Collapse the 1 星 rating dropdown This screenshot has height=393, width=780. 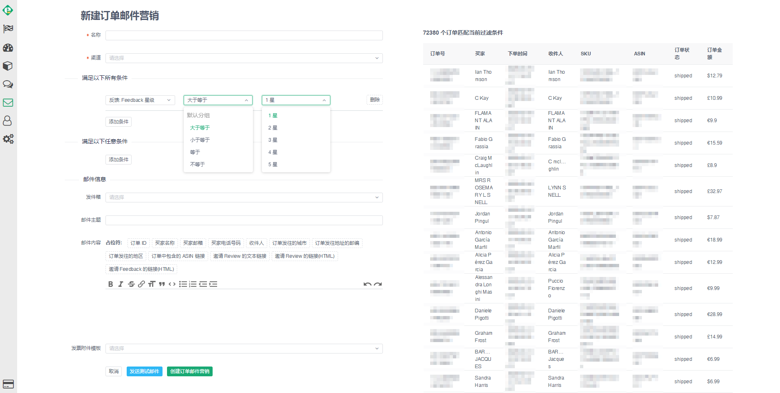(x=296, y=100)
